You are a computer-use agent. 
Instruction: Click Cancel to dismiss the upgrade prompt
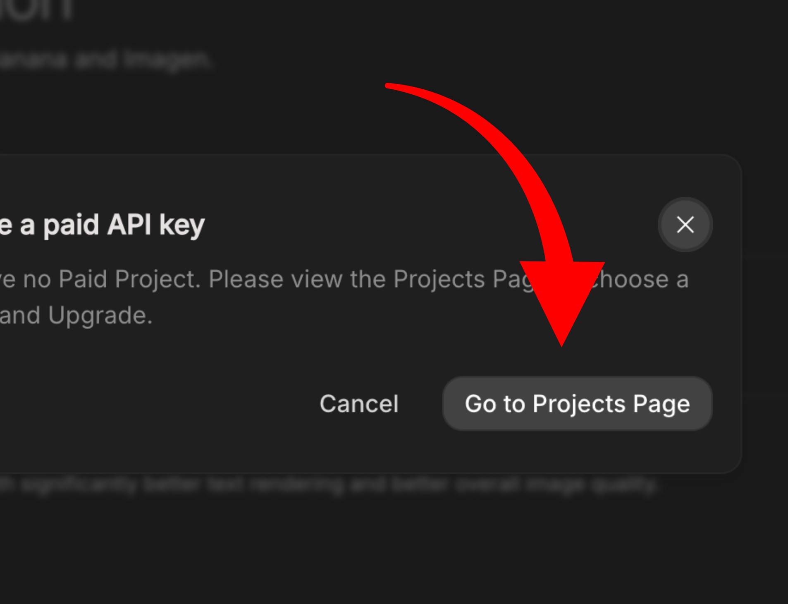pyautogui.click(x=359, y=404)
